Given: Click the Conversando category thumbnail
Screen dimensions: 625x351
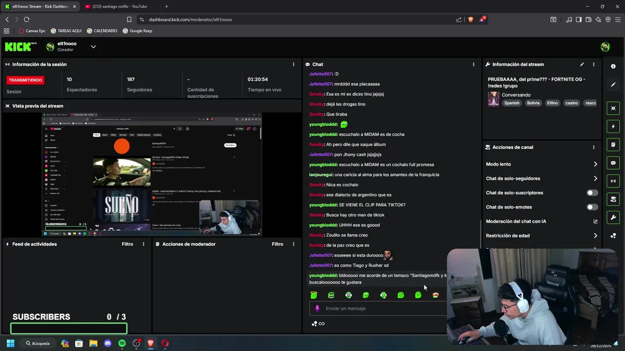Looking at the screenshot, I should click(x=493, y=99).
